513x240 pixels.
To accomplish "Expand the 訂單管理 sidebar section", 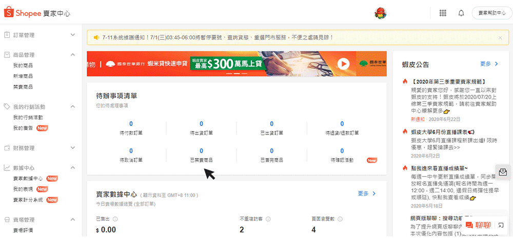I will pos(73,35).
